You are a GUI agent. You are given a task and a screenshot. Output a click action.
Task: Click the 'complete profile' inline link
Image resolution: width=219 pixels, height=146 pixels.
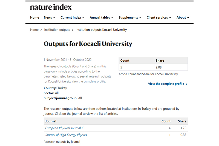click(x=94, y=81)
